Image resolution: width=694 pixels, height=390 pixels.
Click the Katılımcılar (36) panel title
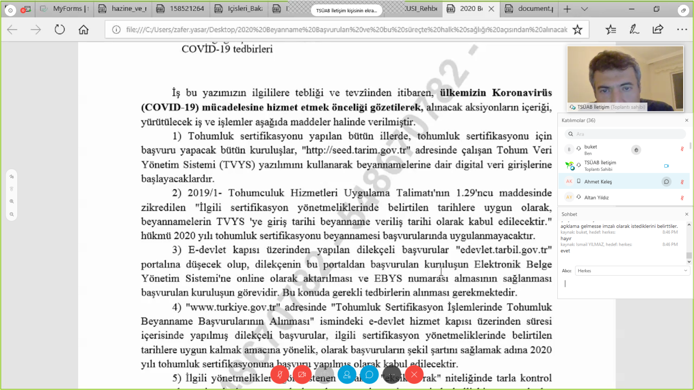pos(578,120)
